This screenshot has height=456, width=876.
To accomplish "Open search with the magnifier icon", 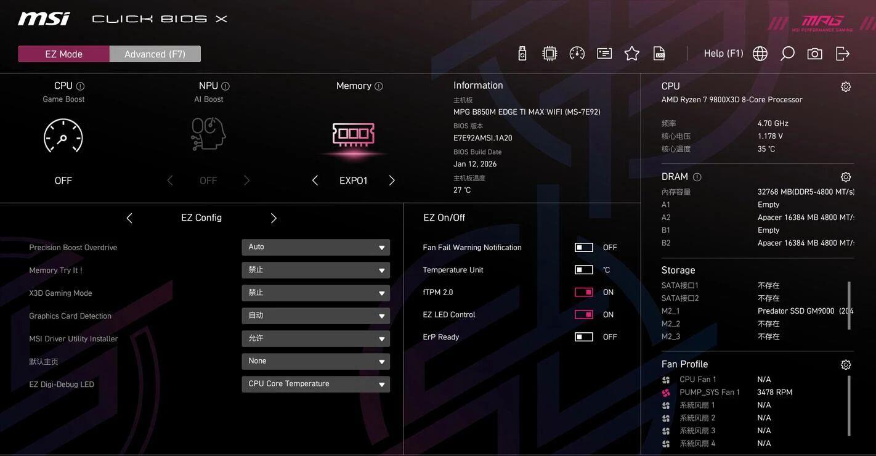I will tap(787, 54).
